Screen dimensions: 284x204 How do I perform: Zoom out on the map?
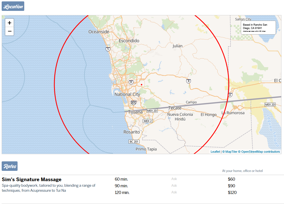[9, 31]
